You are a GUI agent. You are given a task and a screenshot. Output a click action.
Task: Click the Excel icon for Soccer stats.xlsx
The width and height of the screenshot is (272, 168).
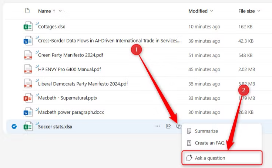pyautogui.click(x=28, y=127)
